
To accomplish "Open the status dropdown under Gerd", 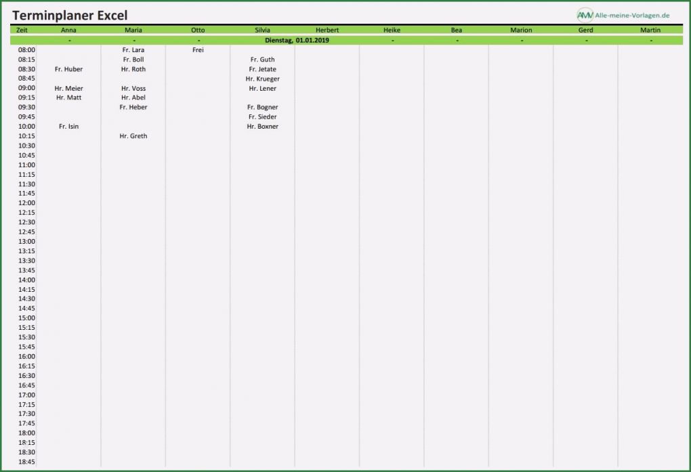I will (585, 39).
